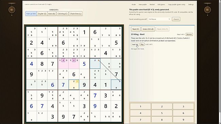Viewport: 221px width, 124px height.
Task: Select the given 6 cell in row 5
Action: click(x=74, y=74)
